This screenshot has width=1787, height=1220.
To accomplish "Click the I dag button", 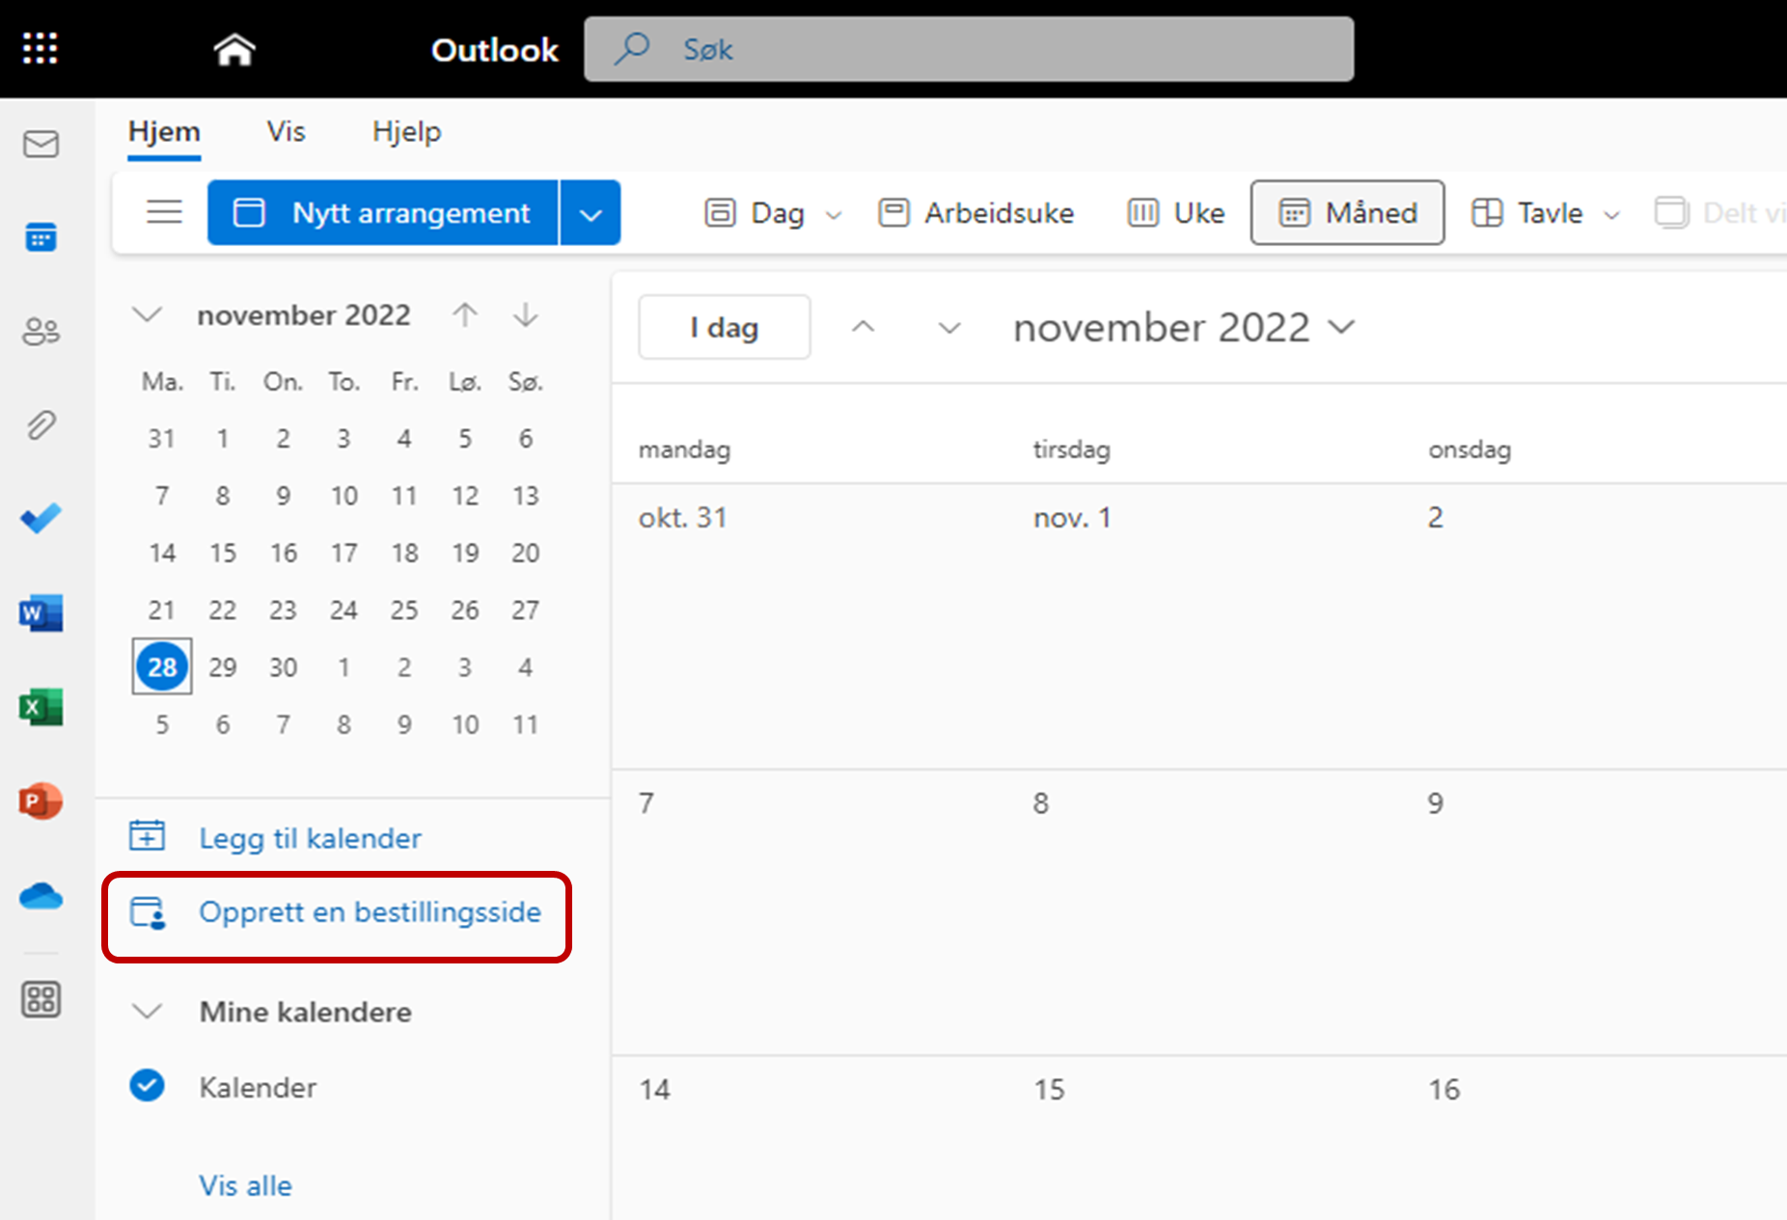I will tap(724, 328).
